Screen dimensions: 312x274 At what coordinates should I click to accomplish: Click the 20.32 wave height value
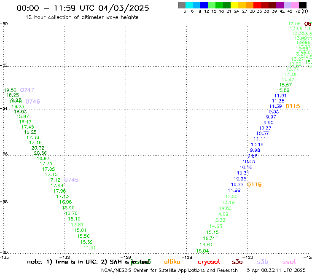click(38, 148)
